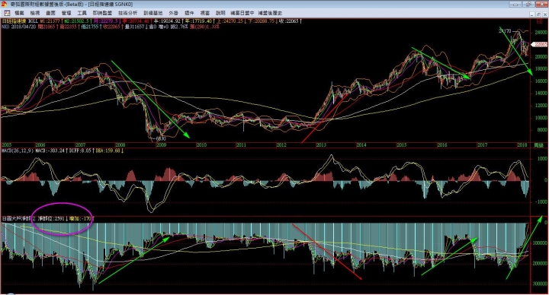This screenshot has height=295, width=549.
Task: Click the 周線 period label
Action: click(538, 145)
